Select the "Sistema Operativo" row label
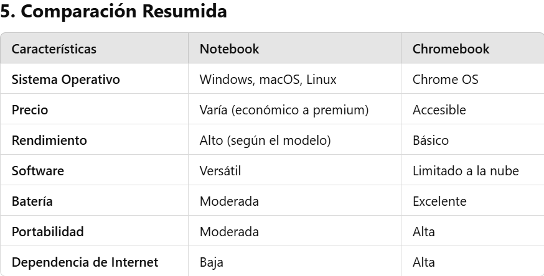This screenshot has height=276, width=544. coord(65,80)
